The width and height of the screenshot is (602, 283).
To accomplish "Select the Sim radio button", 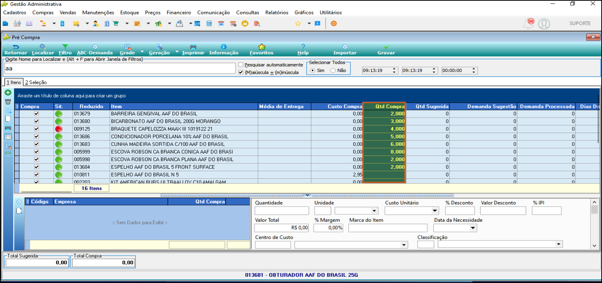I will (x=313, y=71).
